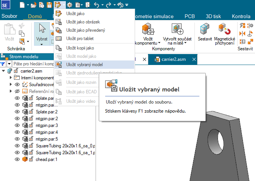Image resolution: width=255 pixels, height=181 pixels.
Task: Open the Vybrat dropdown arrow below the tool
Action: [42, 45]
